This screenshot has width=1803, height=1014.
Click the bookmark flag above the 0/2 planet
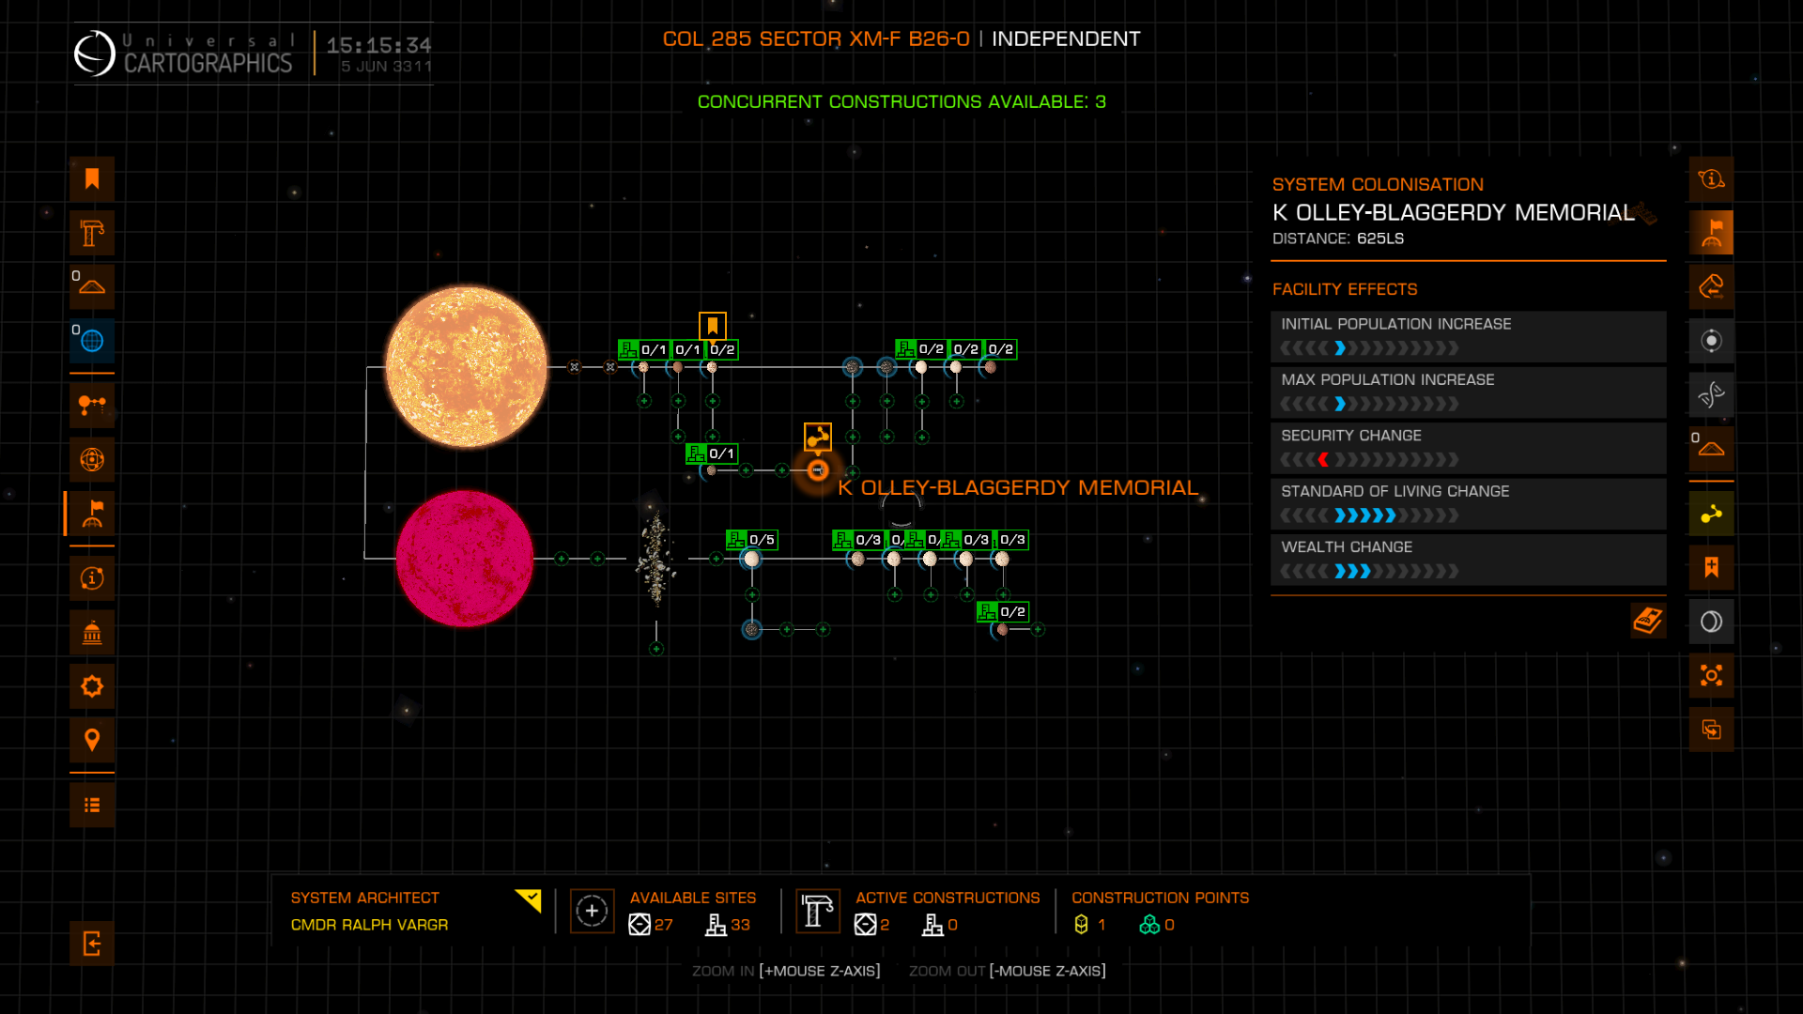pos(713,326)
